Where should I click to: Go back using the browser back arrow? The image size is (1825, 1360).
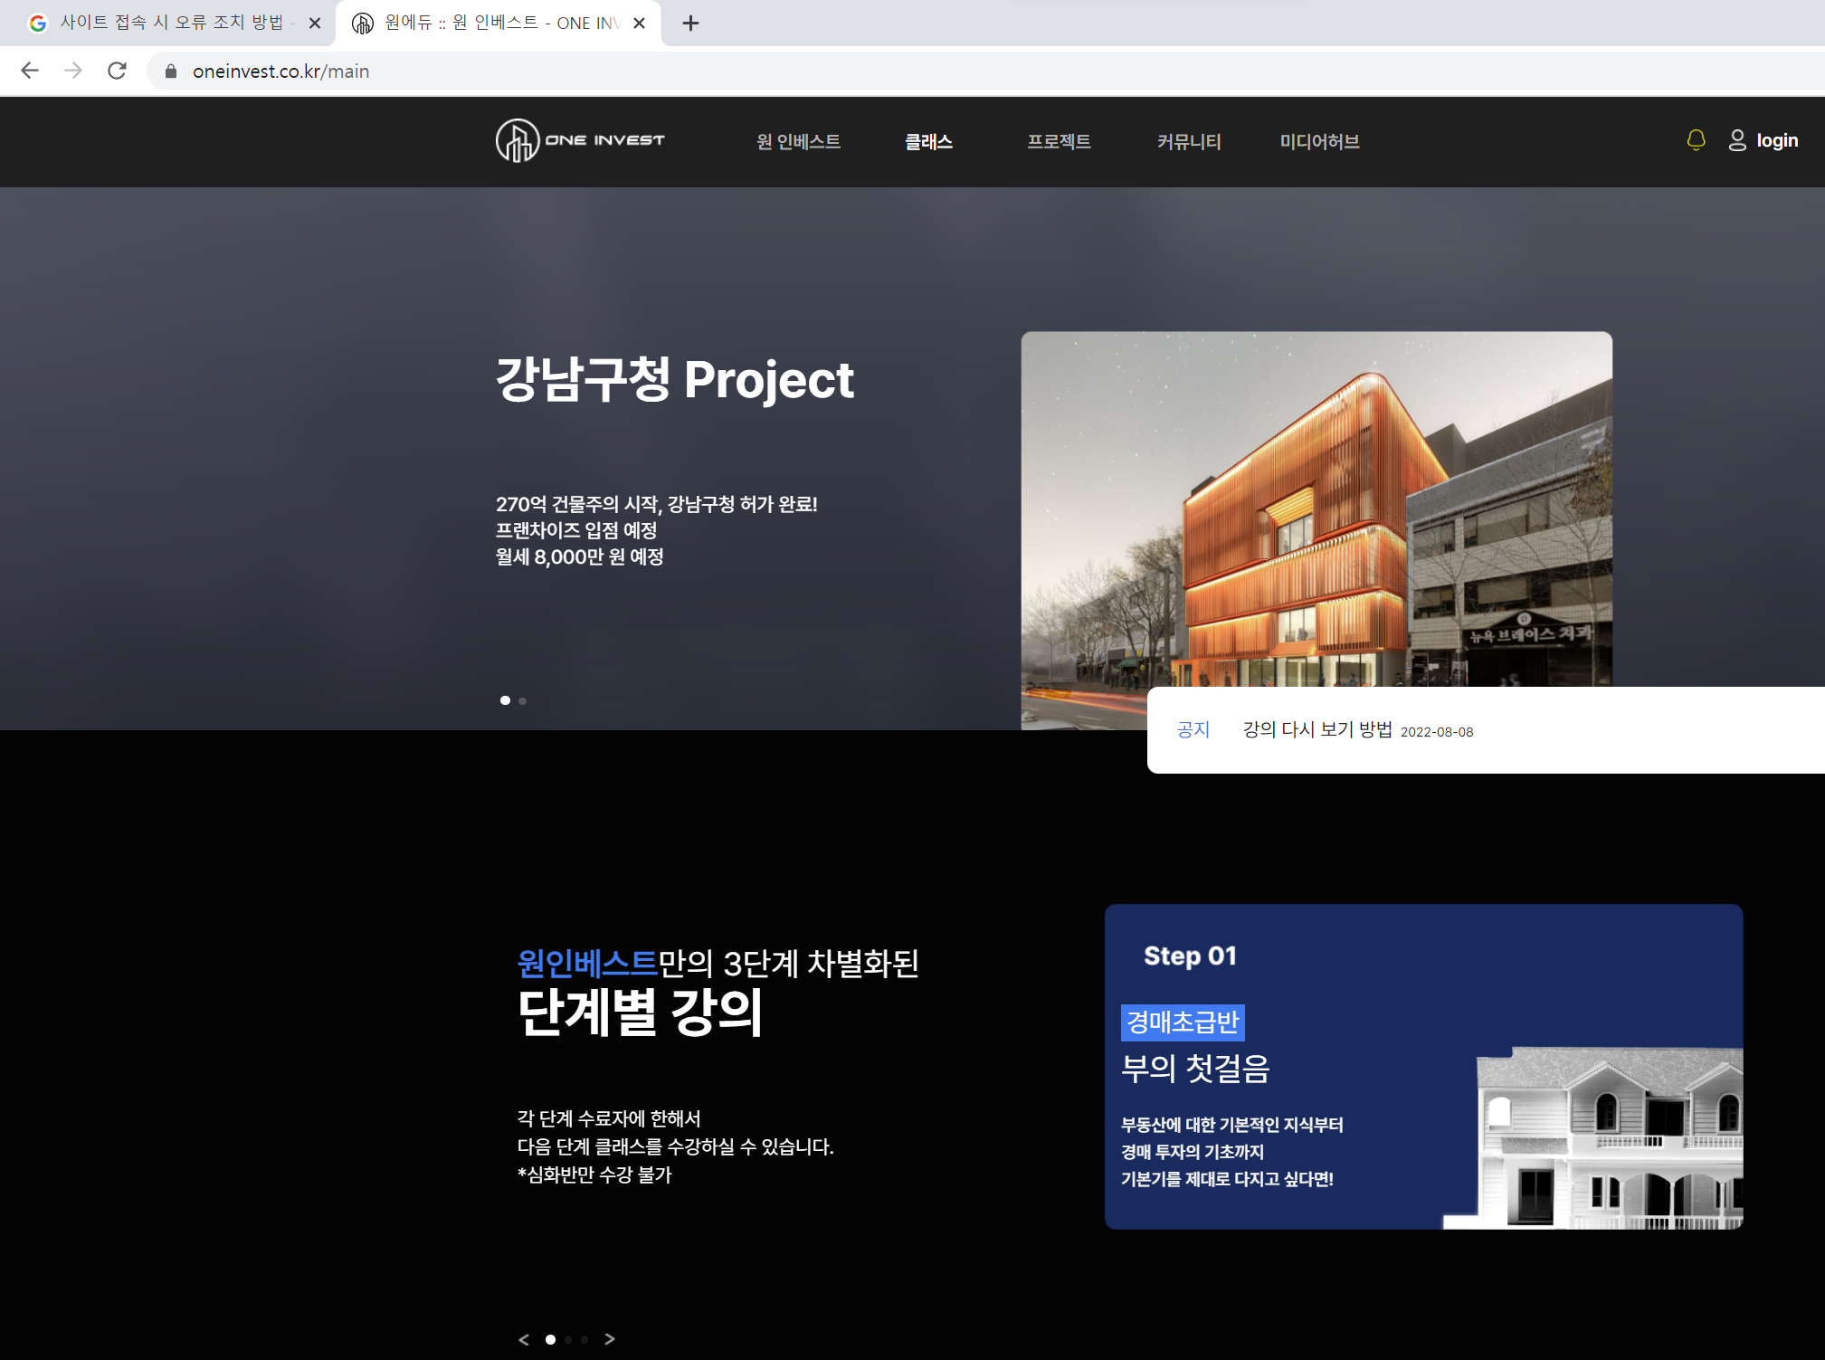coord(30,71)
